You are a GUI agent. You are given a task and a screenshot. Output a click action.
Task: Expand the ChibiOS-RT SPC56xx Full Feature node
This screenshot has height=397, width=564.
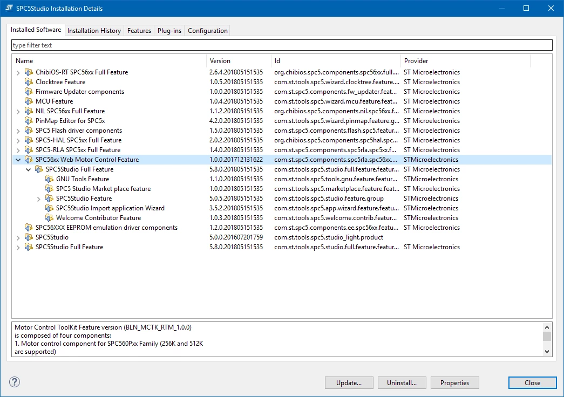(x=18, y=73)
